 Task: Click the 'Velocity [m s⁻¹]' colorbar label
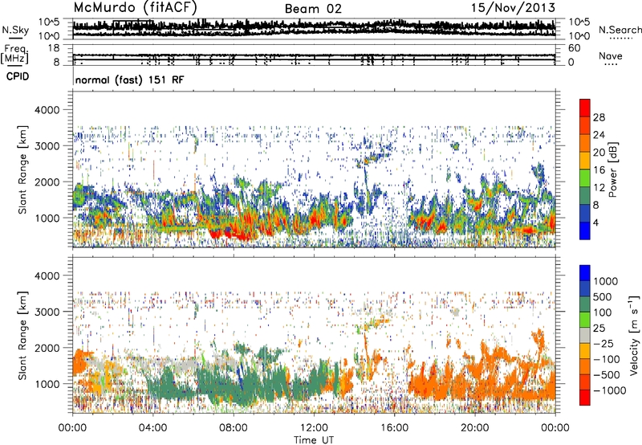pos(634,335)
